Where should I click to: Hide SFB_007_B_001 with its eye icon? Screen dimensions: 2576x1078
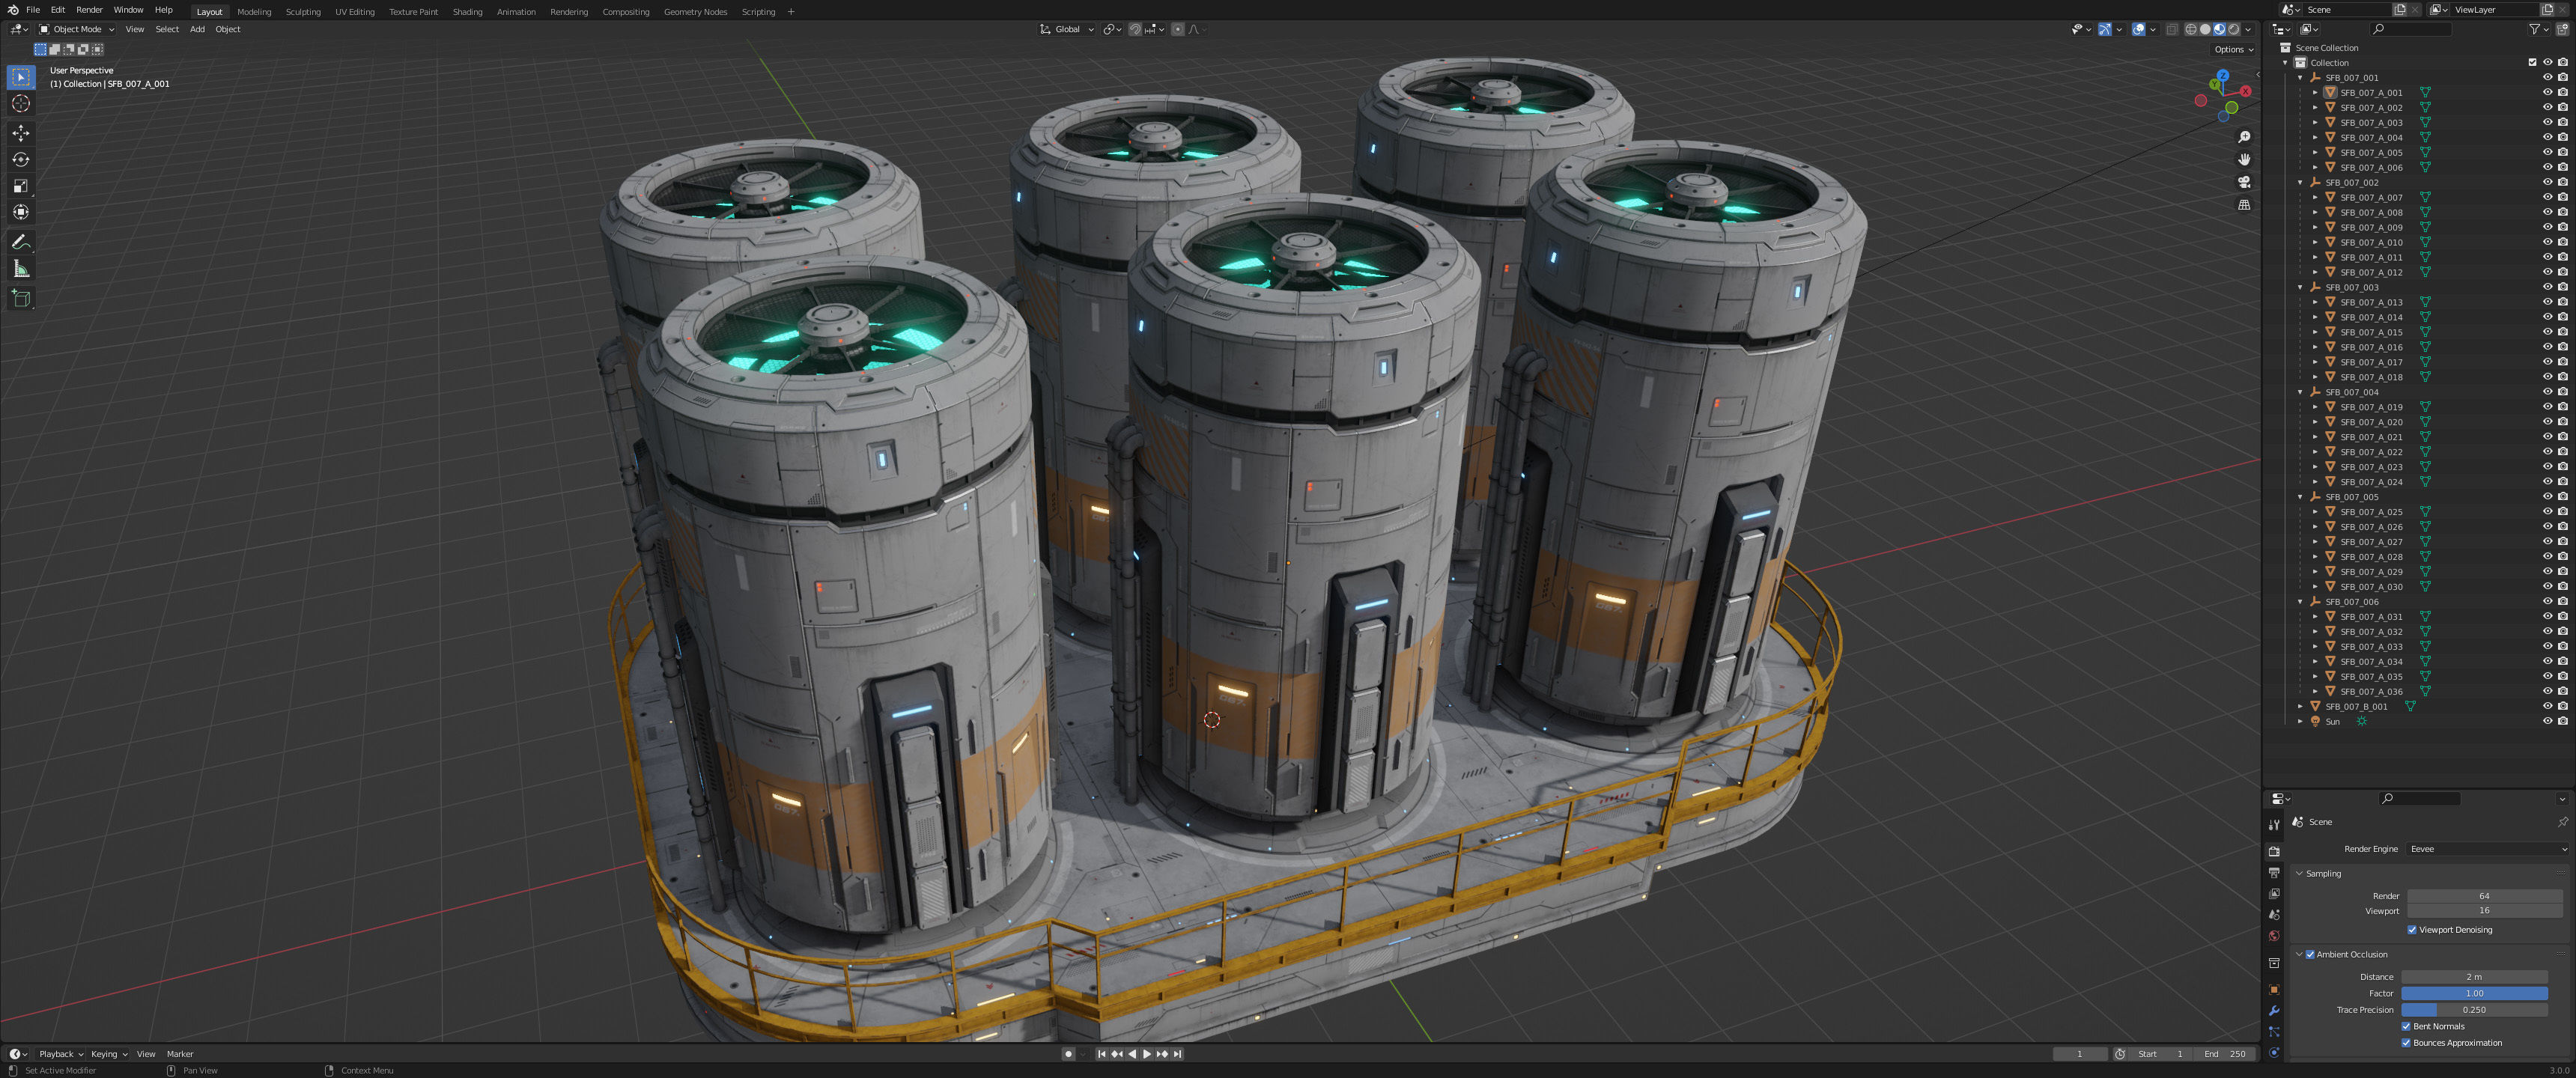(x=2547, y=706)
